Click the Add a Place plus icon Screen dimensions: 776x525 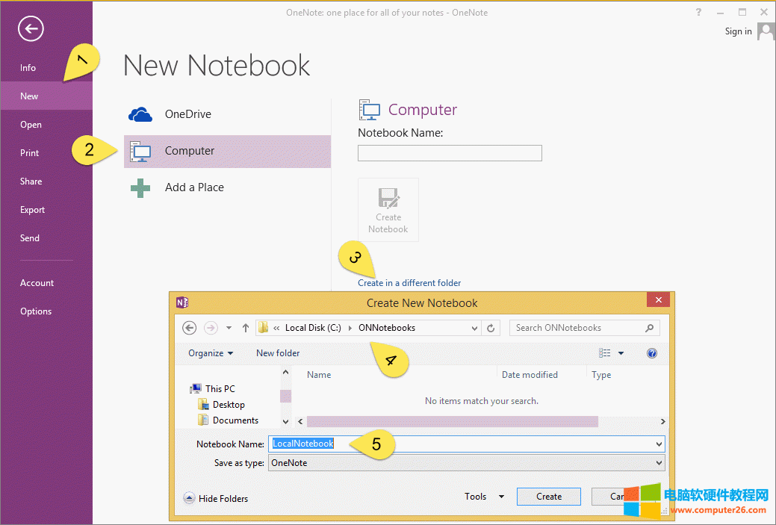(140, 187)
